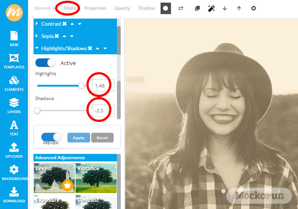Open BACKGROUND settings

pos(14,173)
